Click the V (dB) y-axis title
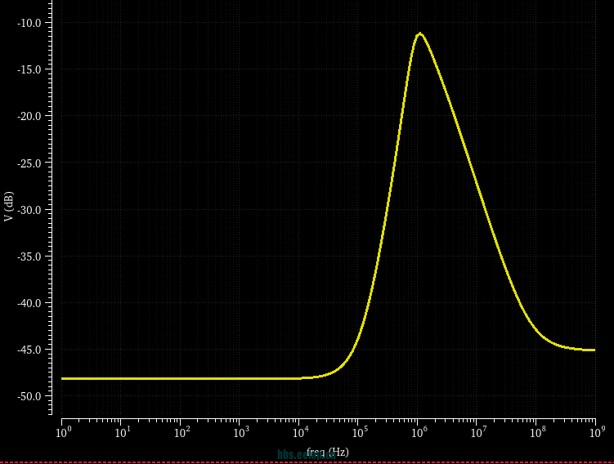This screenshot has width=614, height=464. click(x=8, y=207)
